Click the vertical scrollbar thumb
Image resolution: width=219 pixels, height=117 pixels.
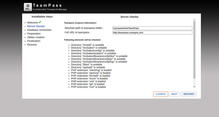[x=194, y=49]
